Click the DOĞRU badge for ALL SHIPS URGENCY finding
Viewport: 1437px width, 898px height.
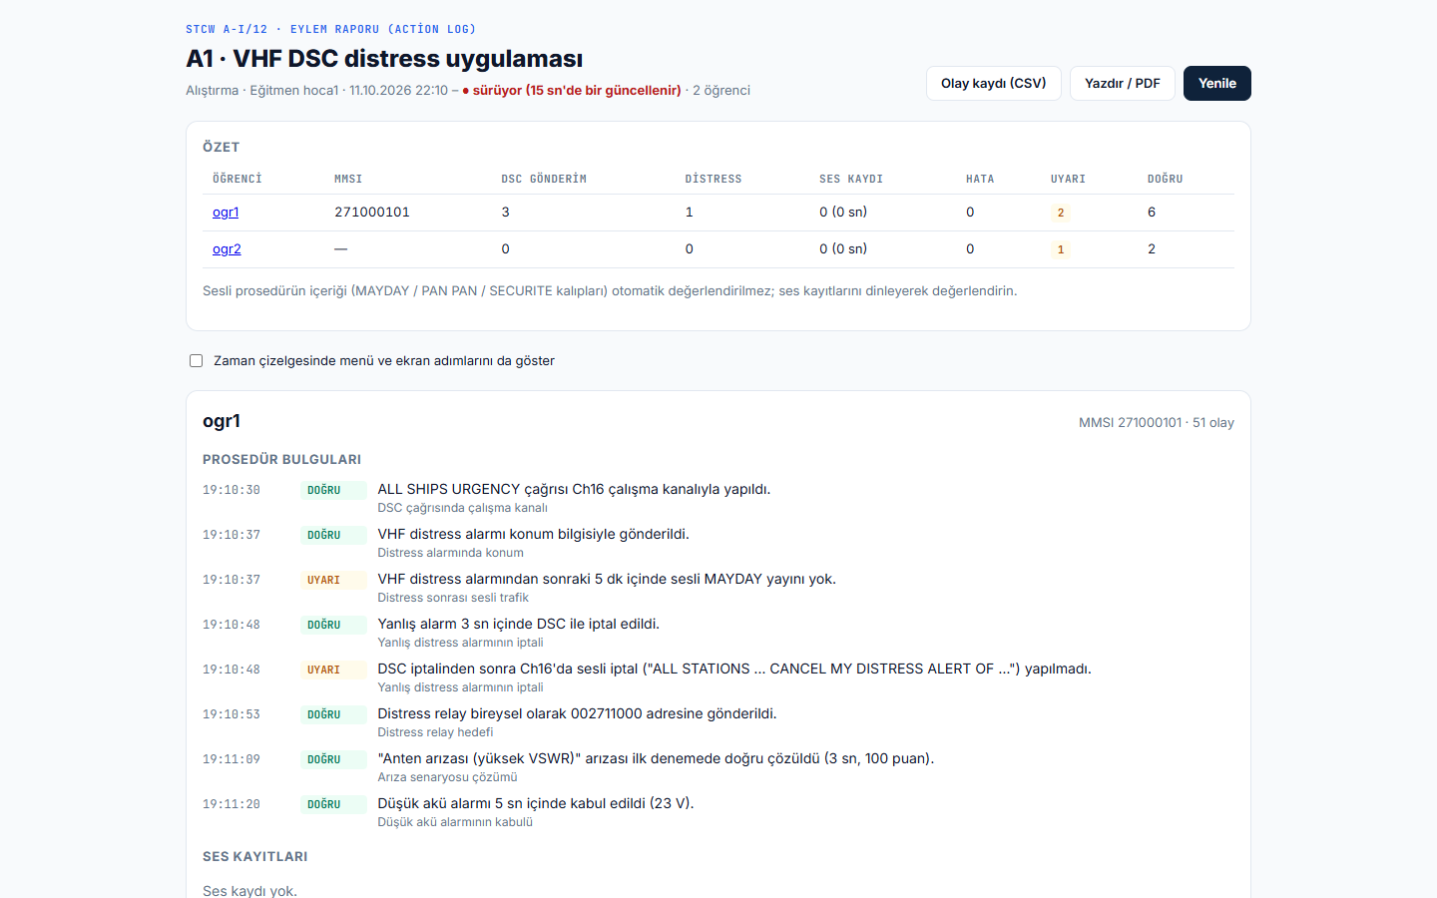(333, 490)
